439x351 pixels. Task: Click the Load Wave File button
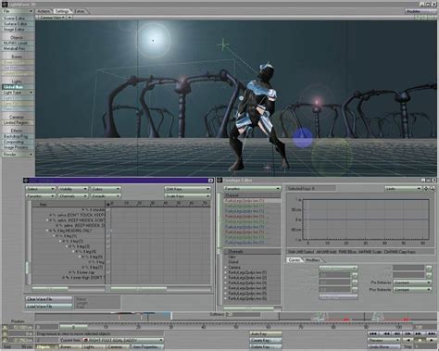48,307
